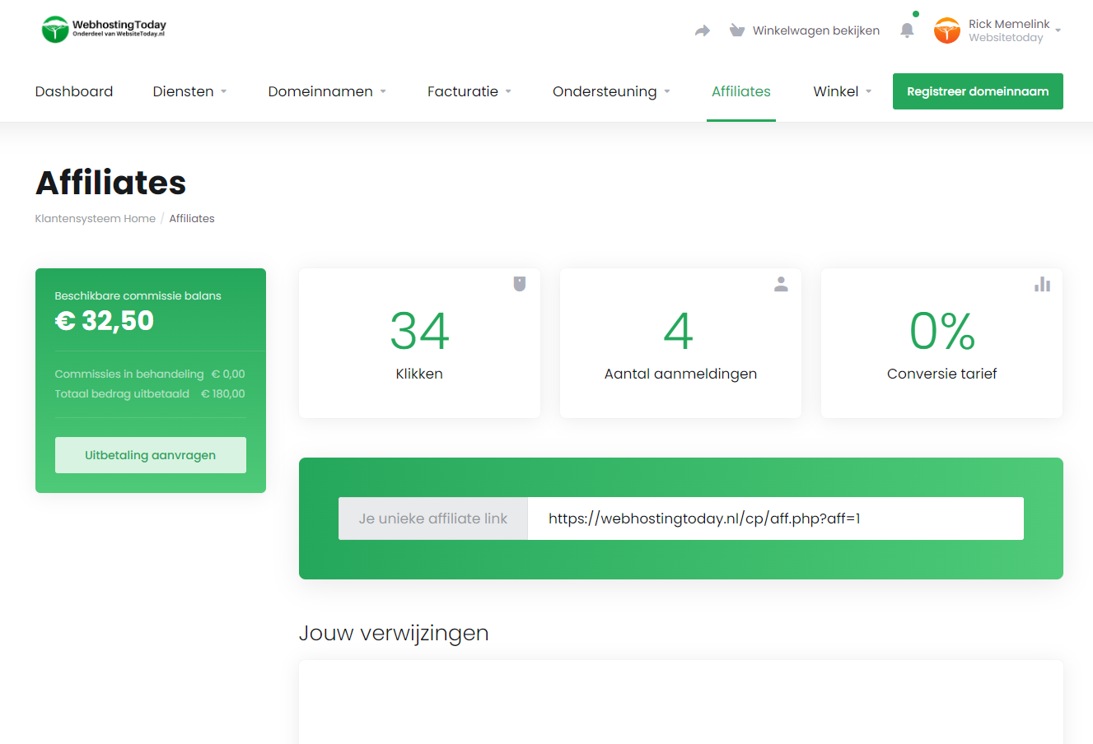This screenshot has width=1093, height=744.
Task: Click the share arrow icon in header
Action: [702, 30]
